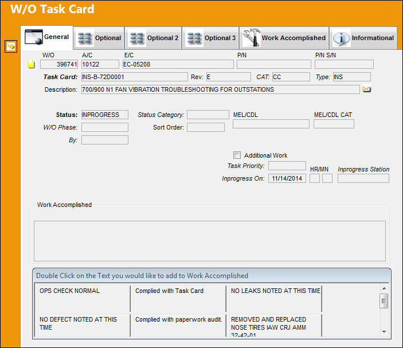This screenshot has width=403, height=348.
Task: Open the yellow note icon beside W/O field
Action: 31,64
